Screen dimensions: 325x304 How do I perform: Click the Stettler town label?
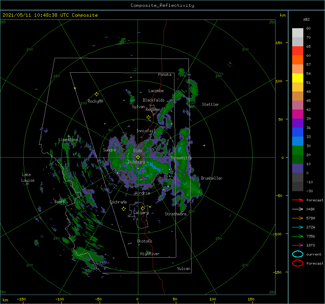[x=211, y=104]
